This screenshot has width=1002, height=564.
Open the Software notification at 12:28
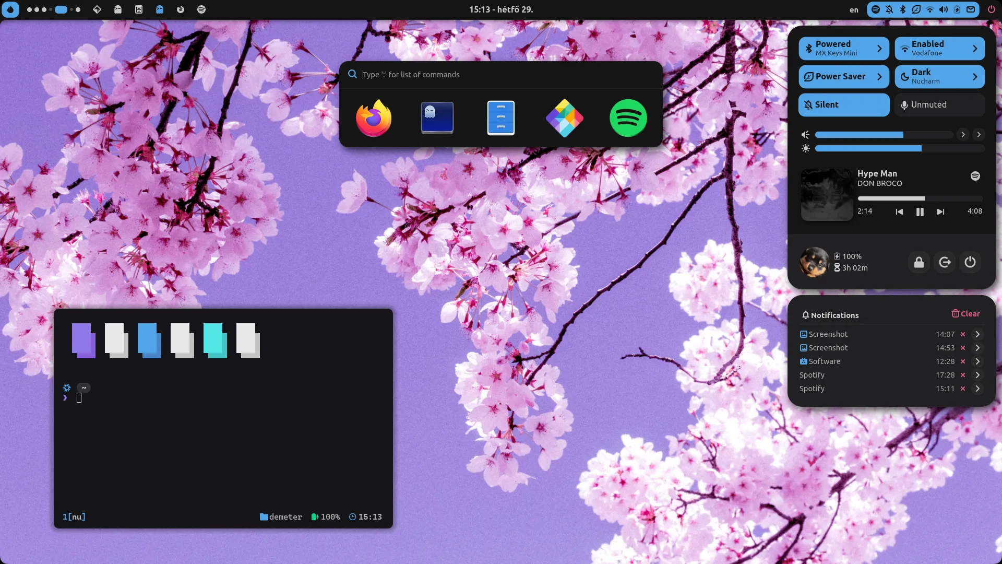(825, 361)
